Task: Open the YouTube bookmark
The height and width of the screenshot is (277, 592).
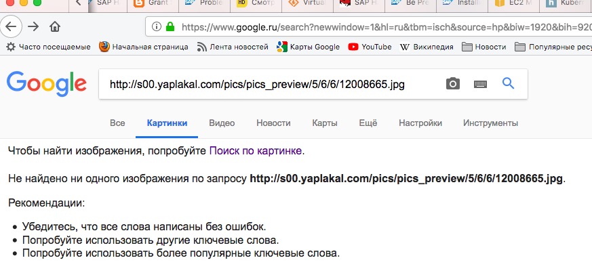Action: [370, 47]
